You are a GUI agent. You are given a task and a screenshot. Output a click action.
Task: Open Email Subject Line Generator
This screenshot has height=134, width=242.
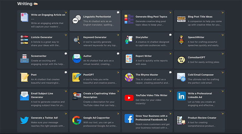[x=43, y=99]
